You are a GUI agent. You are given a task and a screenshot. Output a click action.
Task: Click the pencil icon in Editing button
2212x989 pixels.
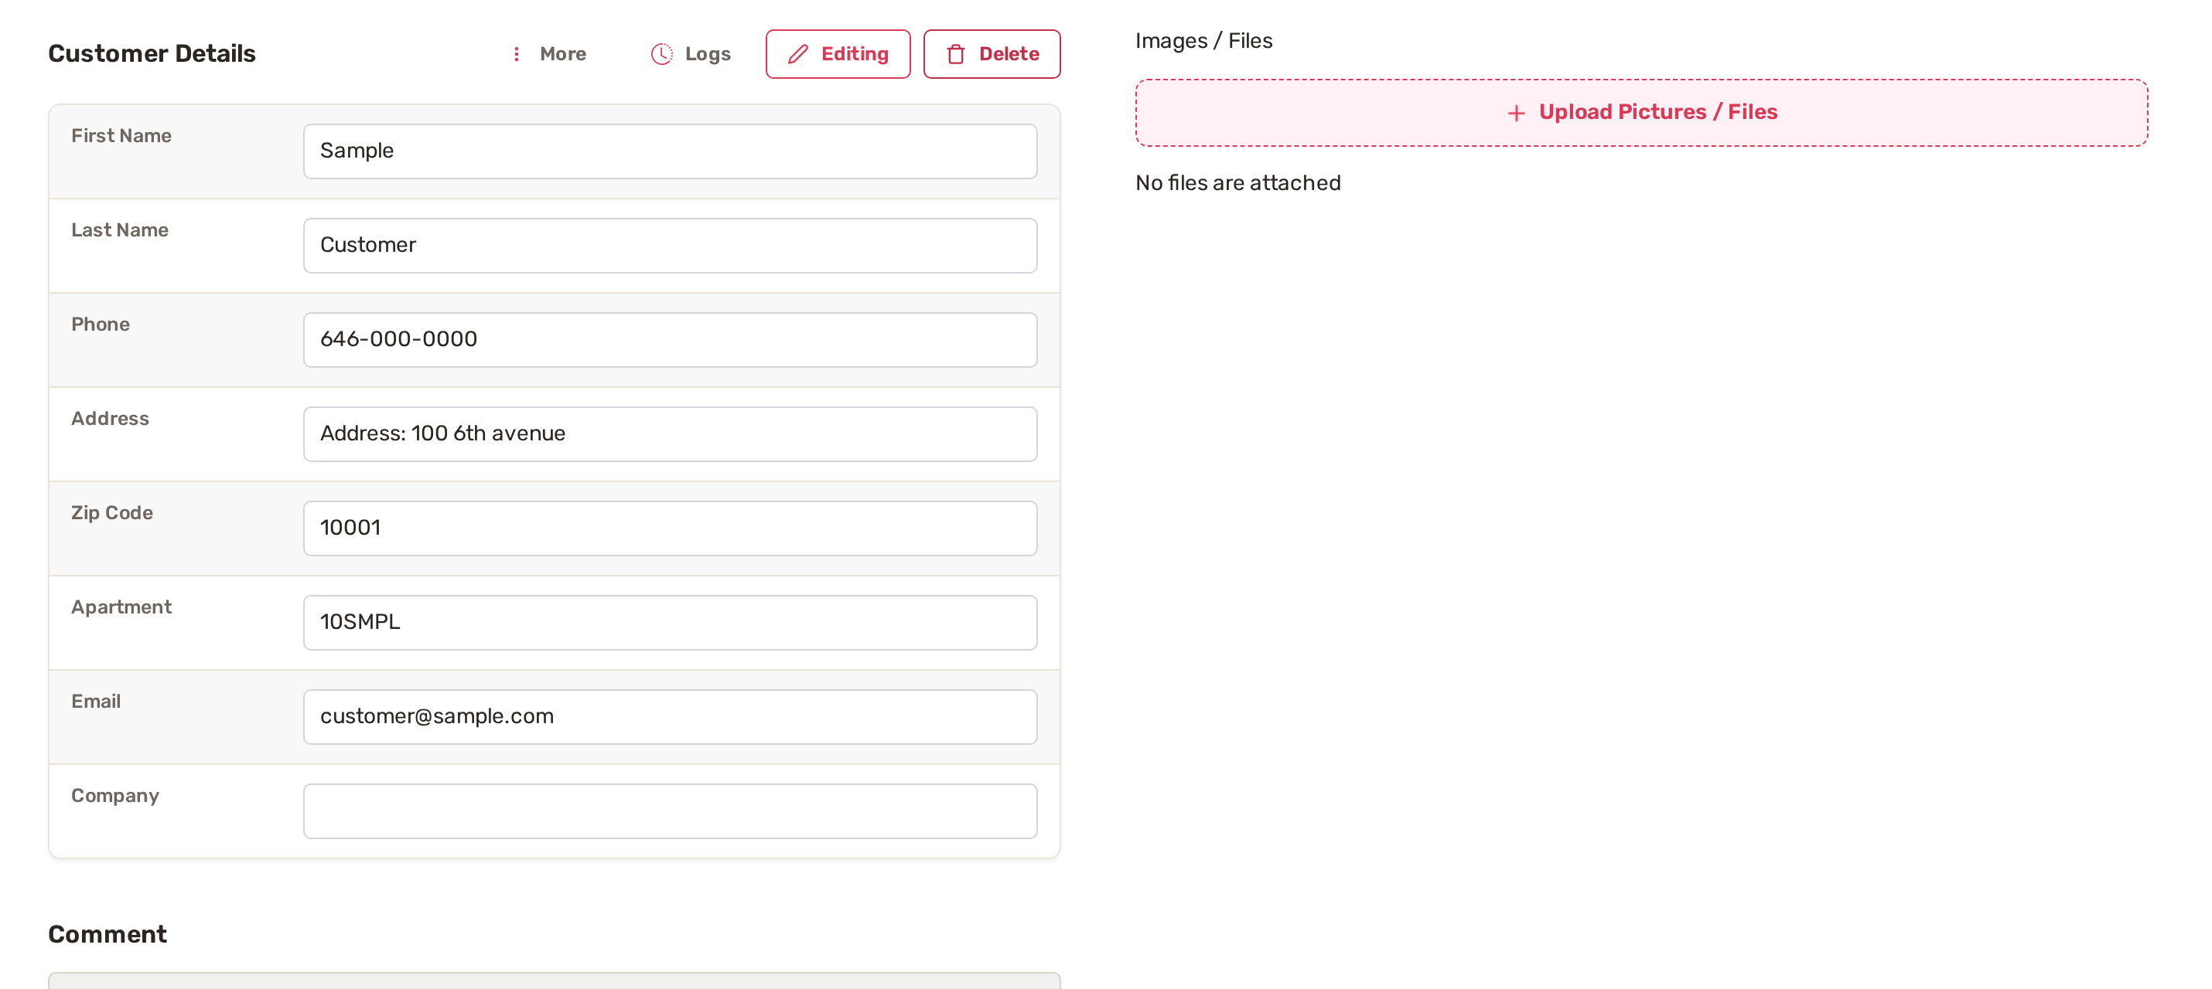(x=797, y=54)
